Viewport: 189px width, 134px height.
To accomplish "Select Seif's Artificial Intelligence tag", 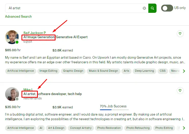I will tap(21, 71).
